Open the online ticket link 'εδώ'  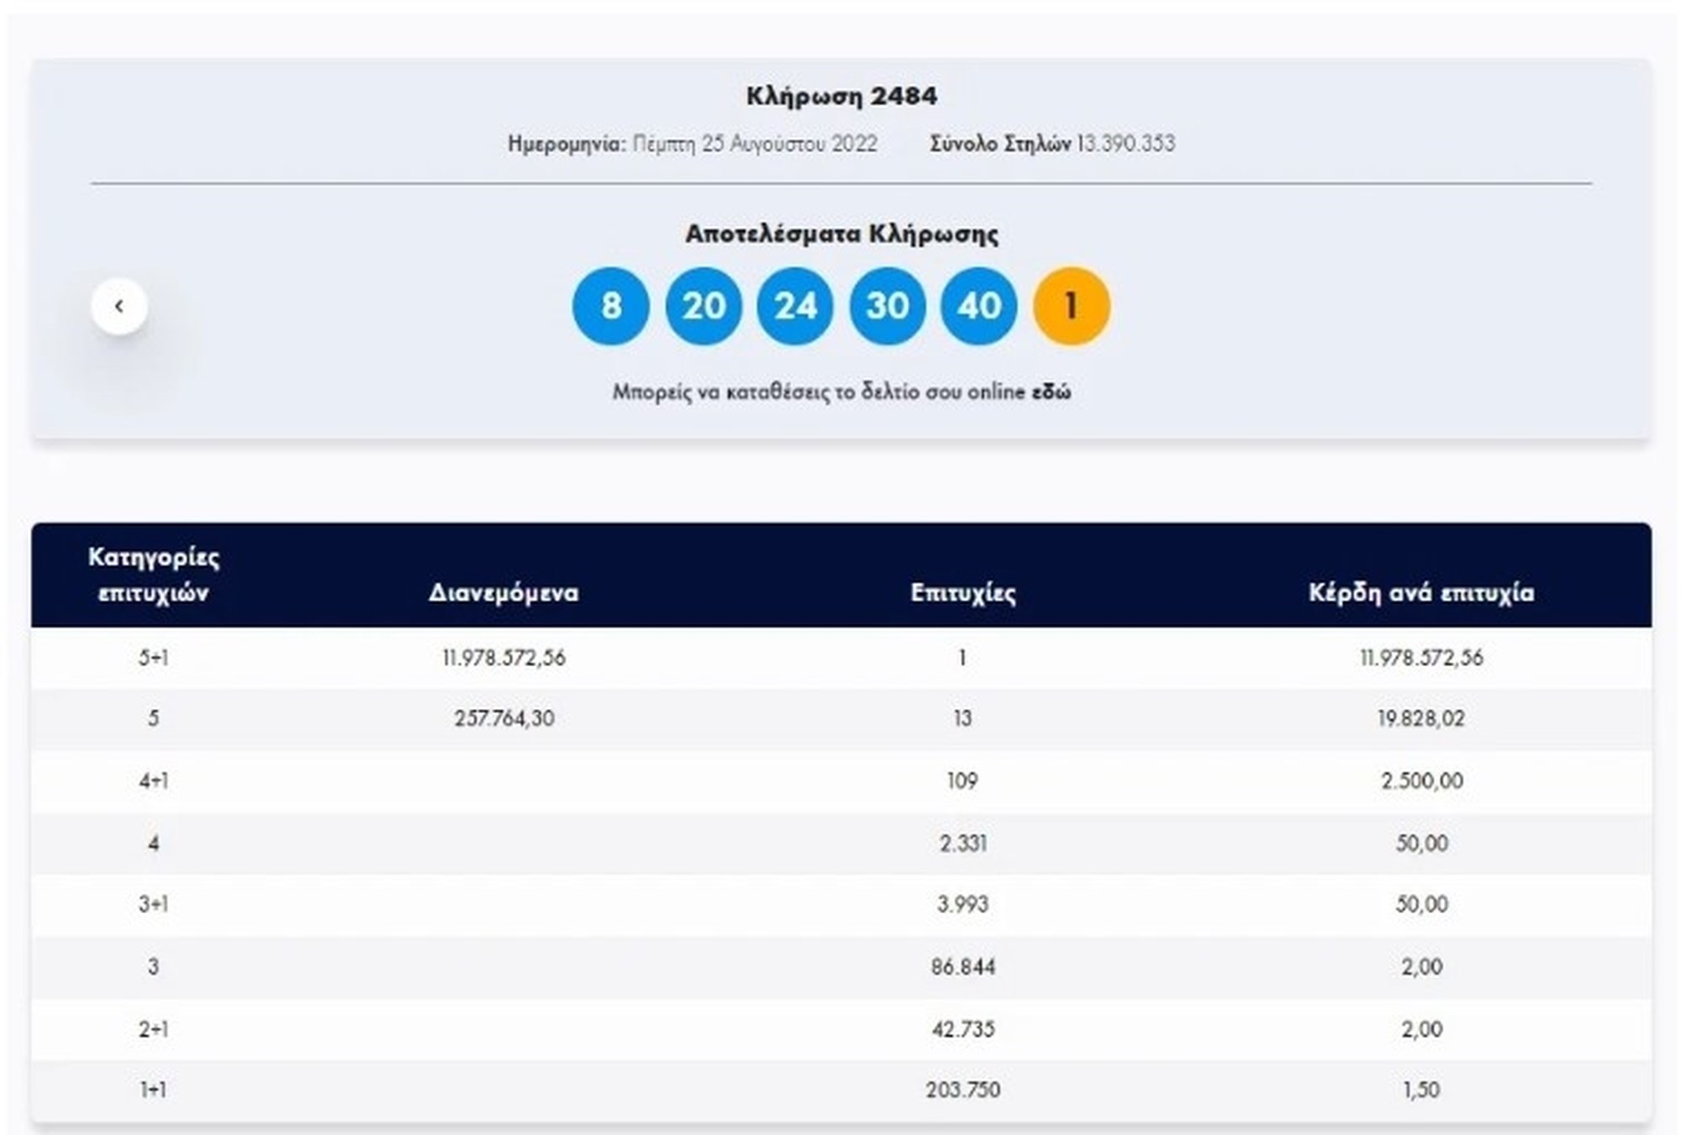coord(1051,392)
